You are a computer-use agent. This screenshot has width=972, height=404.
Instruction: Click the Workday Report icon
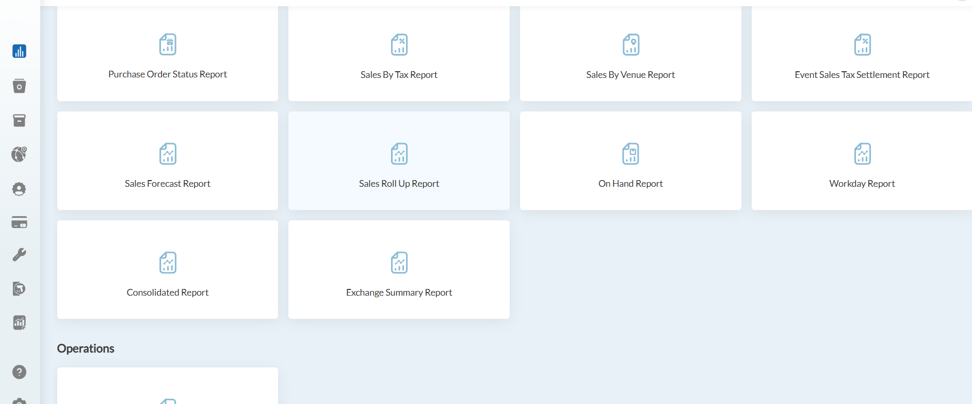tap(863, 154)
